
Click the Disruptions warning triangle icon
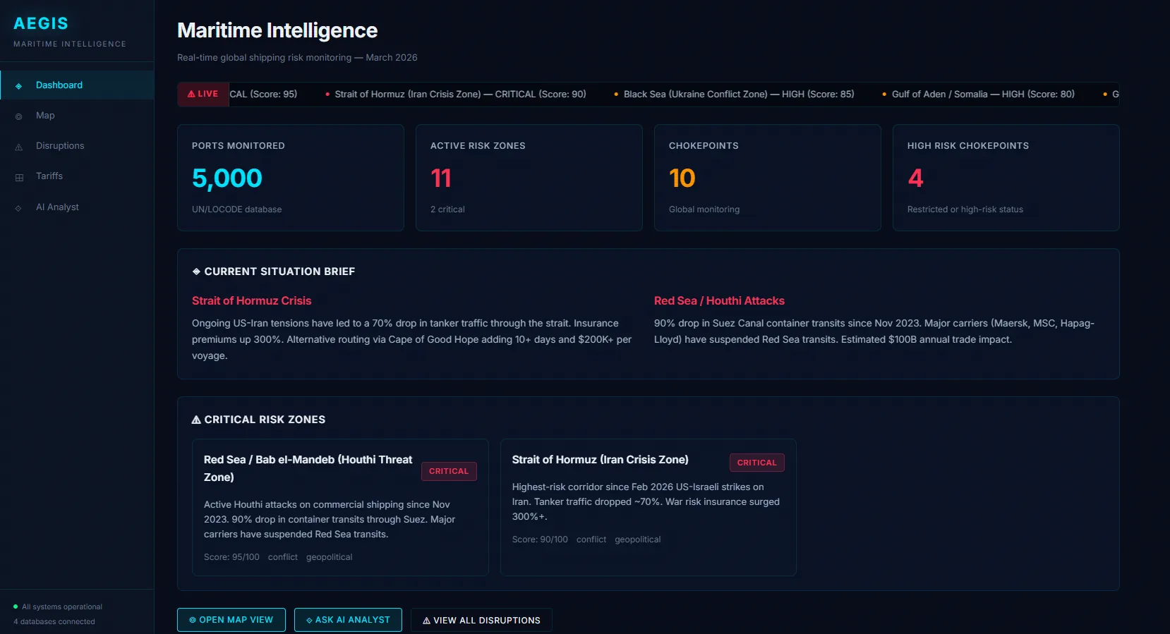click(19, 147)
